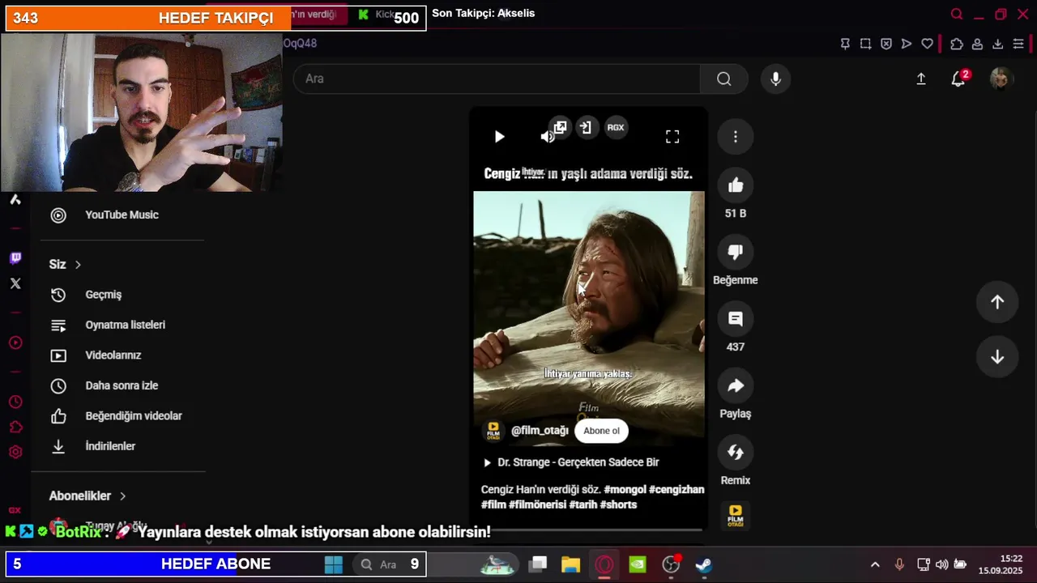Open Opera sidebar Aria AI icon
This screenshot has height=583, width=1037.
point(15,199)
